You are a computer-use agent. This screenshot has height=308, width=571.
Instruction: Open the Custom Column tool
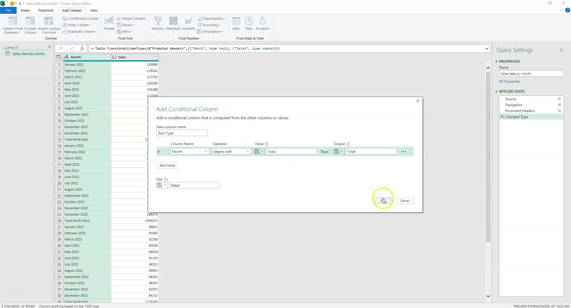click(x=30, y=25)
